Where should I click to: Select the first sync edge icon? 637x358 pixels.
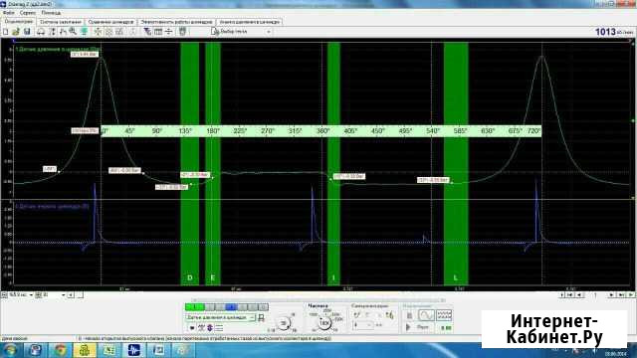[357, 314]
